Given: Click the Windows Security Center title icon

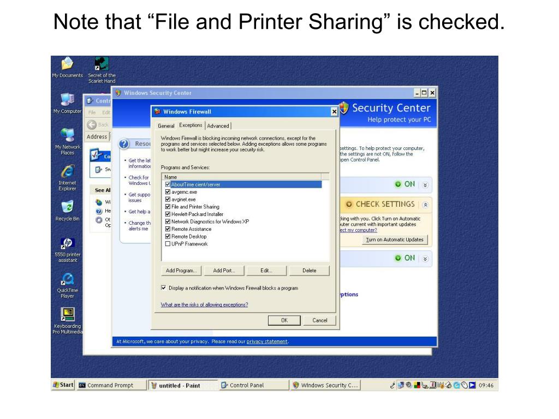Looking at the screenshot, I should click(118, 93).
